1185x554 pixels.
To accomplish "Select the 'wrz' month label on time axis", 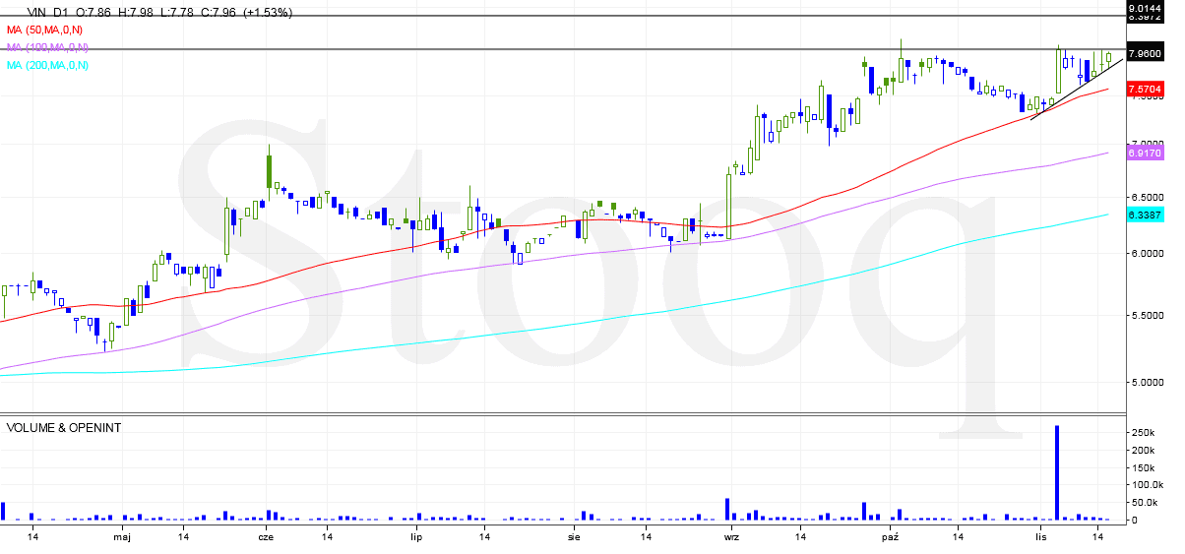I will tap(731, 537).
